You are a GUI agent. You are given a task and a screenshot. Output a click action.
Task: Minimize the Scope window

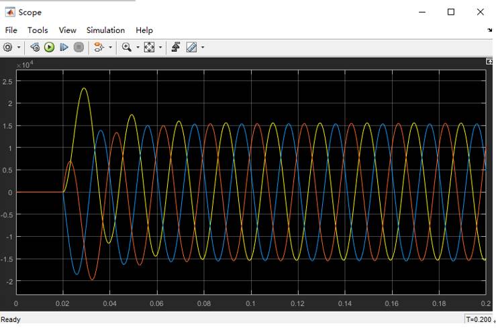coord(422,12)
